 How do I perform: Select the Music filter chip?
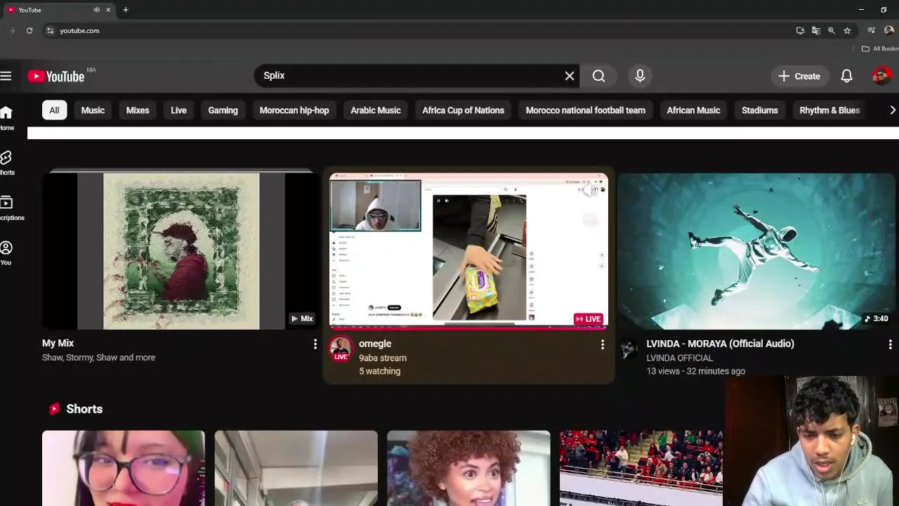click(93, 110)
